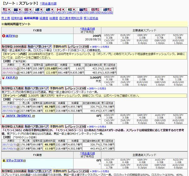Click the red R logo beside 楽天FX
Image resolution: width=189 pixels, height=176 pixels.
click(3, 36)
